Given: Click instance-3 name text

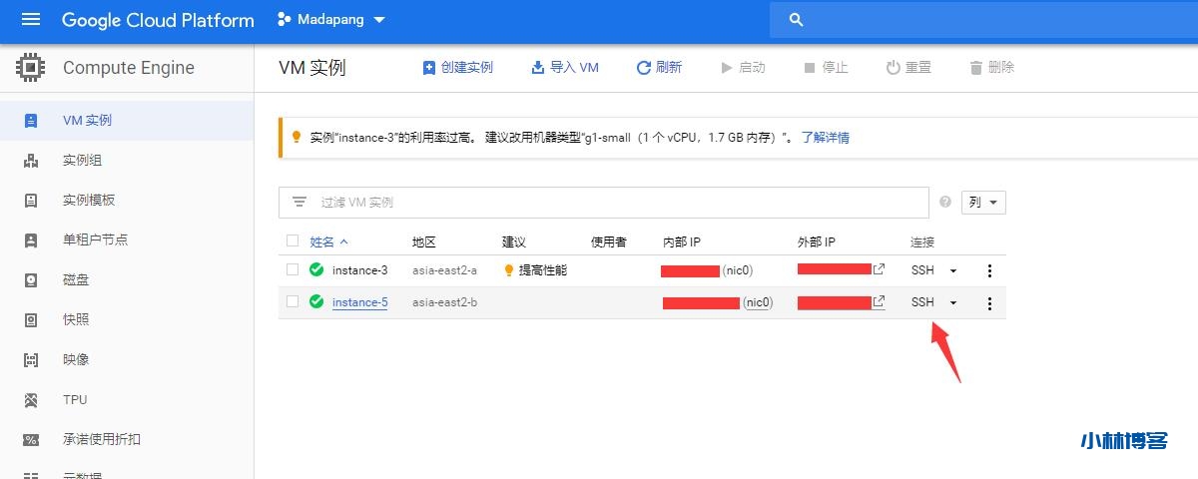Looking at the screenshot, I should [x=359, y=270].
